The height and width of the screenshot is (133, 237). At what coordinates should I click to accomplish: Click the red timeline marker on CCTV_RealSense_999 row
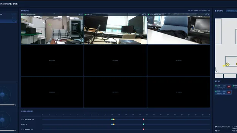[143, 119]
